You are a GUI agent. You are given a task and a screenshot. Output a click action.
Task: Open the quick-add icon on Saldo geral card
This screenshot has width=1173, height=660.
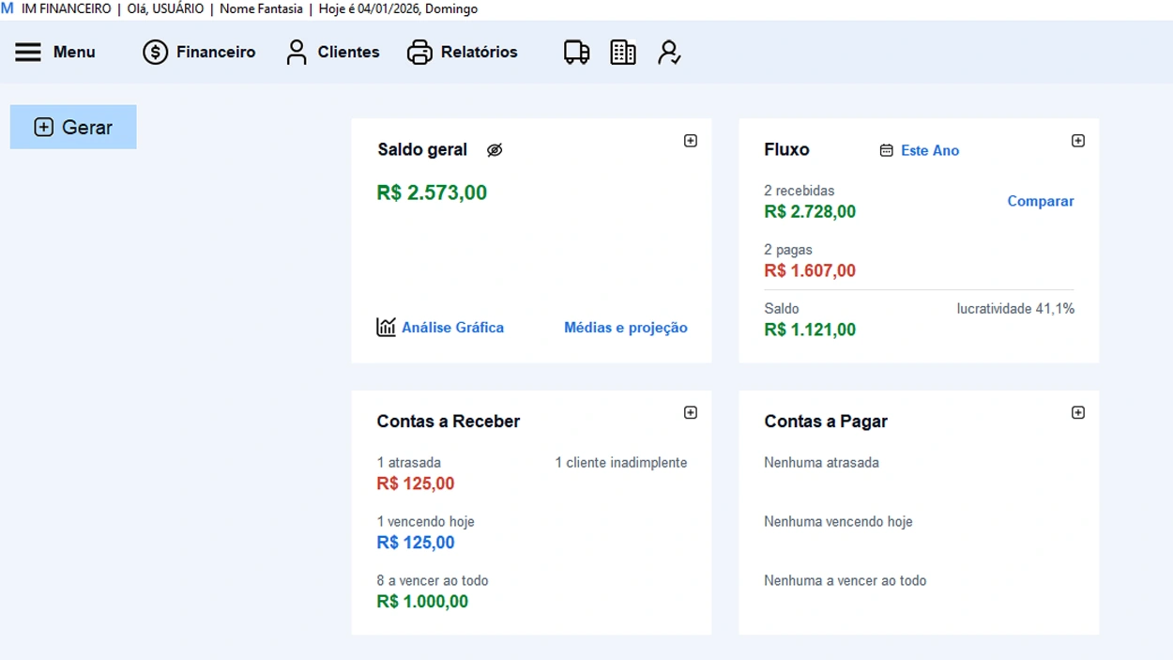691,140
